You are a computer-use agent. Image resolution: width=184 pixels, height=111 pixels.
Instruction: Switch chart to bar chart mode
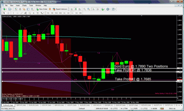(x=72, y=9)
